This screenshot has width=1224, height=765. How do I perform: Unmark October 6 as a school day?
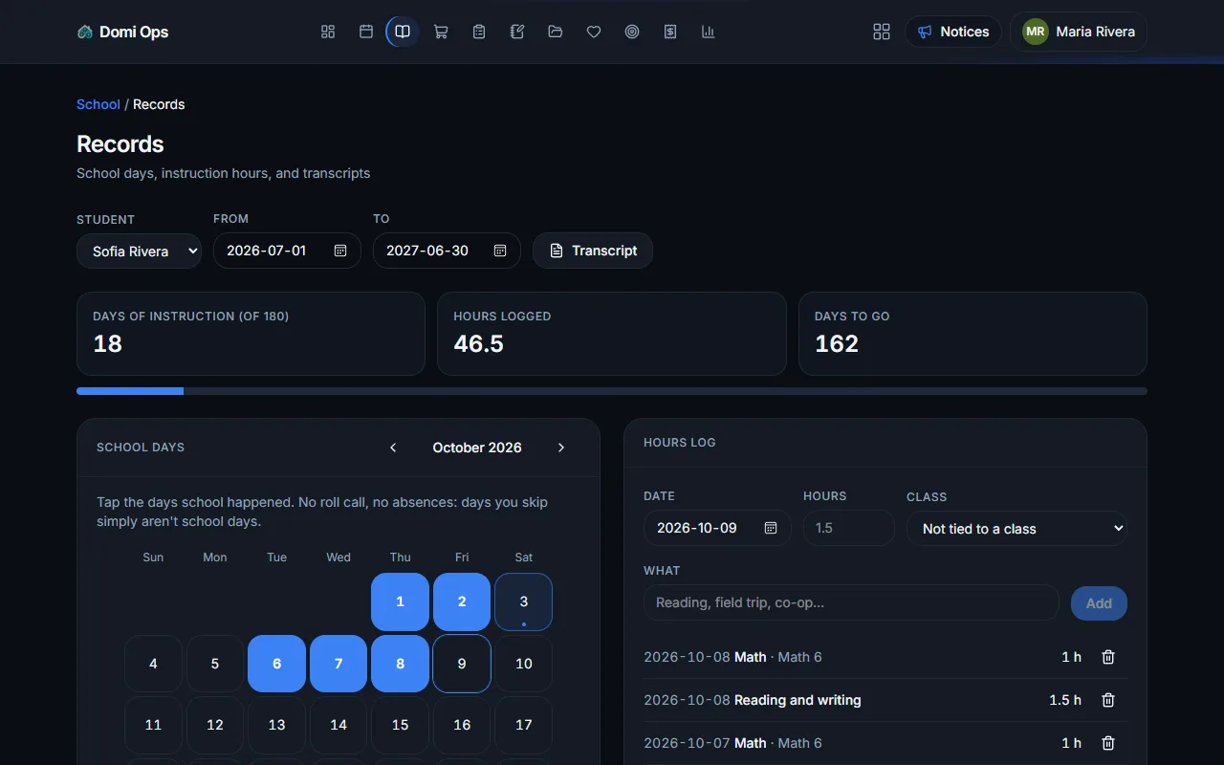(x=276, y=664)
